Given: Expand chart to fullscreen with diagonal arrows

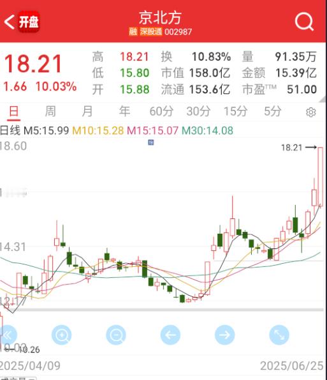Looking at the screenshot, I should click(x=279, y=335).
